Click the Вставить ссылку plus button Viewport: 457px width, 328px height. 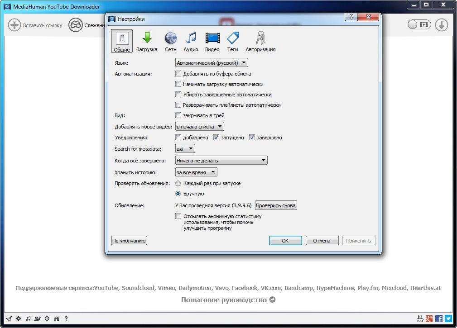(x=35, y=25)
